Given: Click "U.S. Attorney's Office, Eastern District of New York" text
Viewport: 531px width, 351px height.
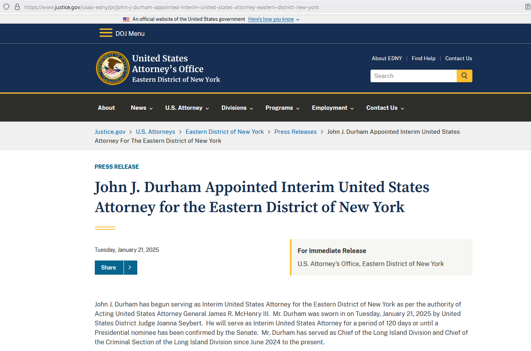Looking at the screenshot, I should pos(371,264).
